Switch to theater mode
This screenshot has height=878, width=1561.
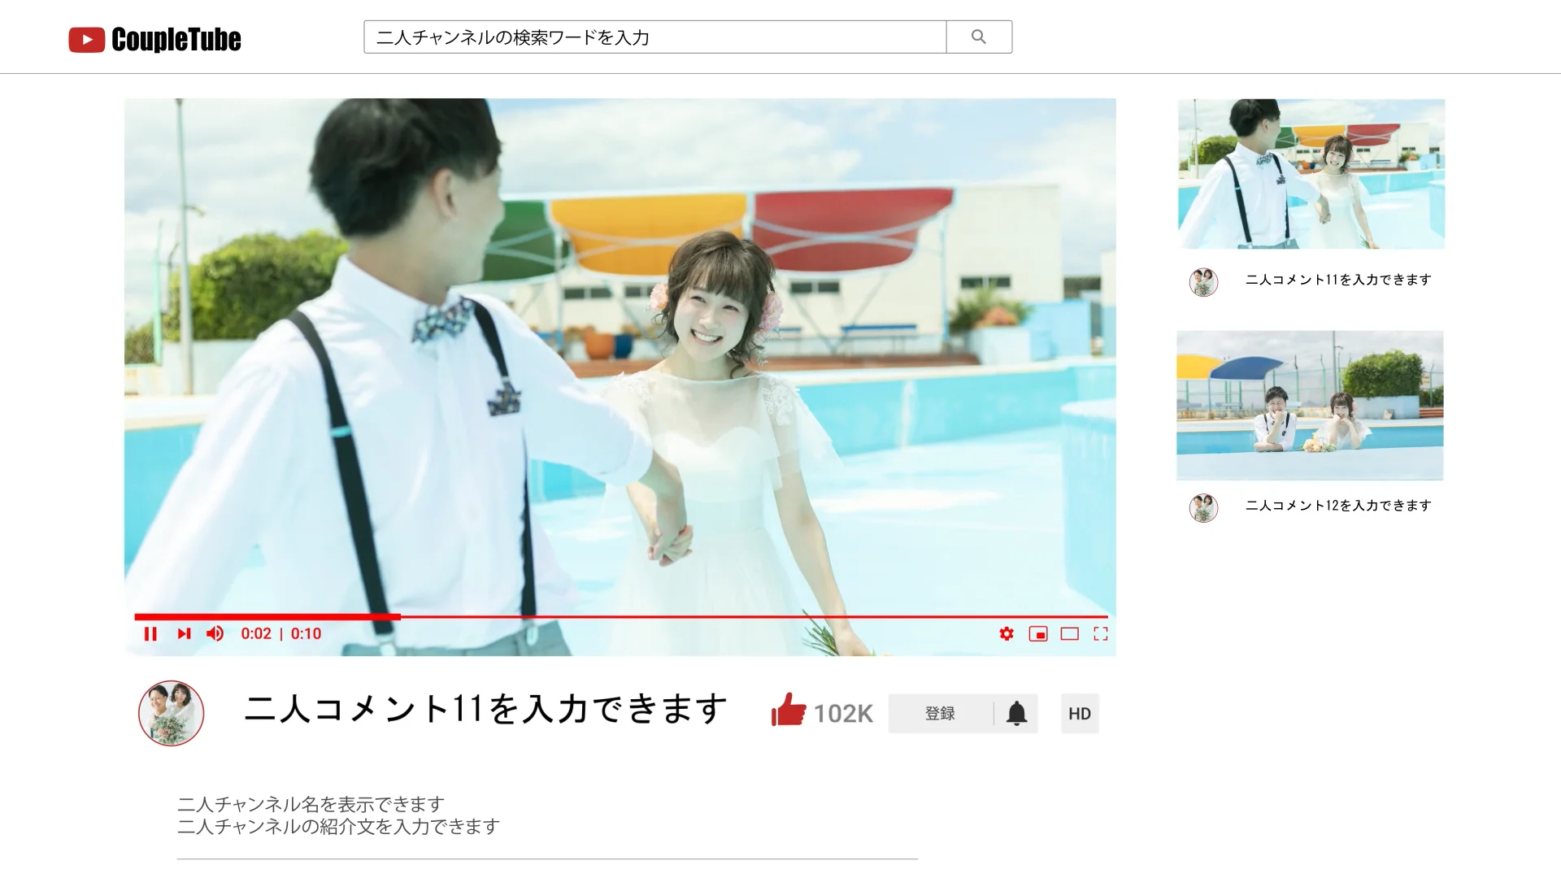(1070, 633)
